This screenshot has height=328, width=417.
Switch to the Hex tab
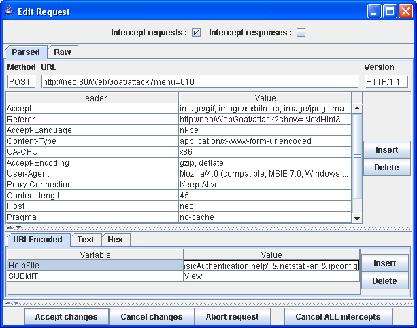[115, 240]
